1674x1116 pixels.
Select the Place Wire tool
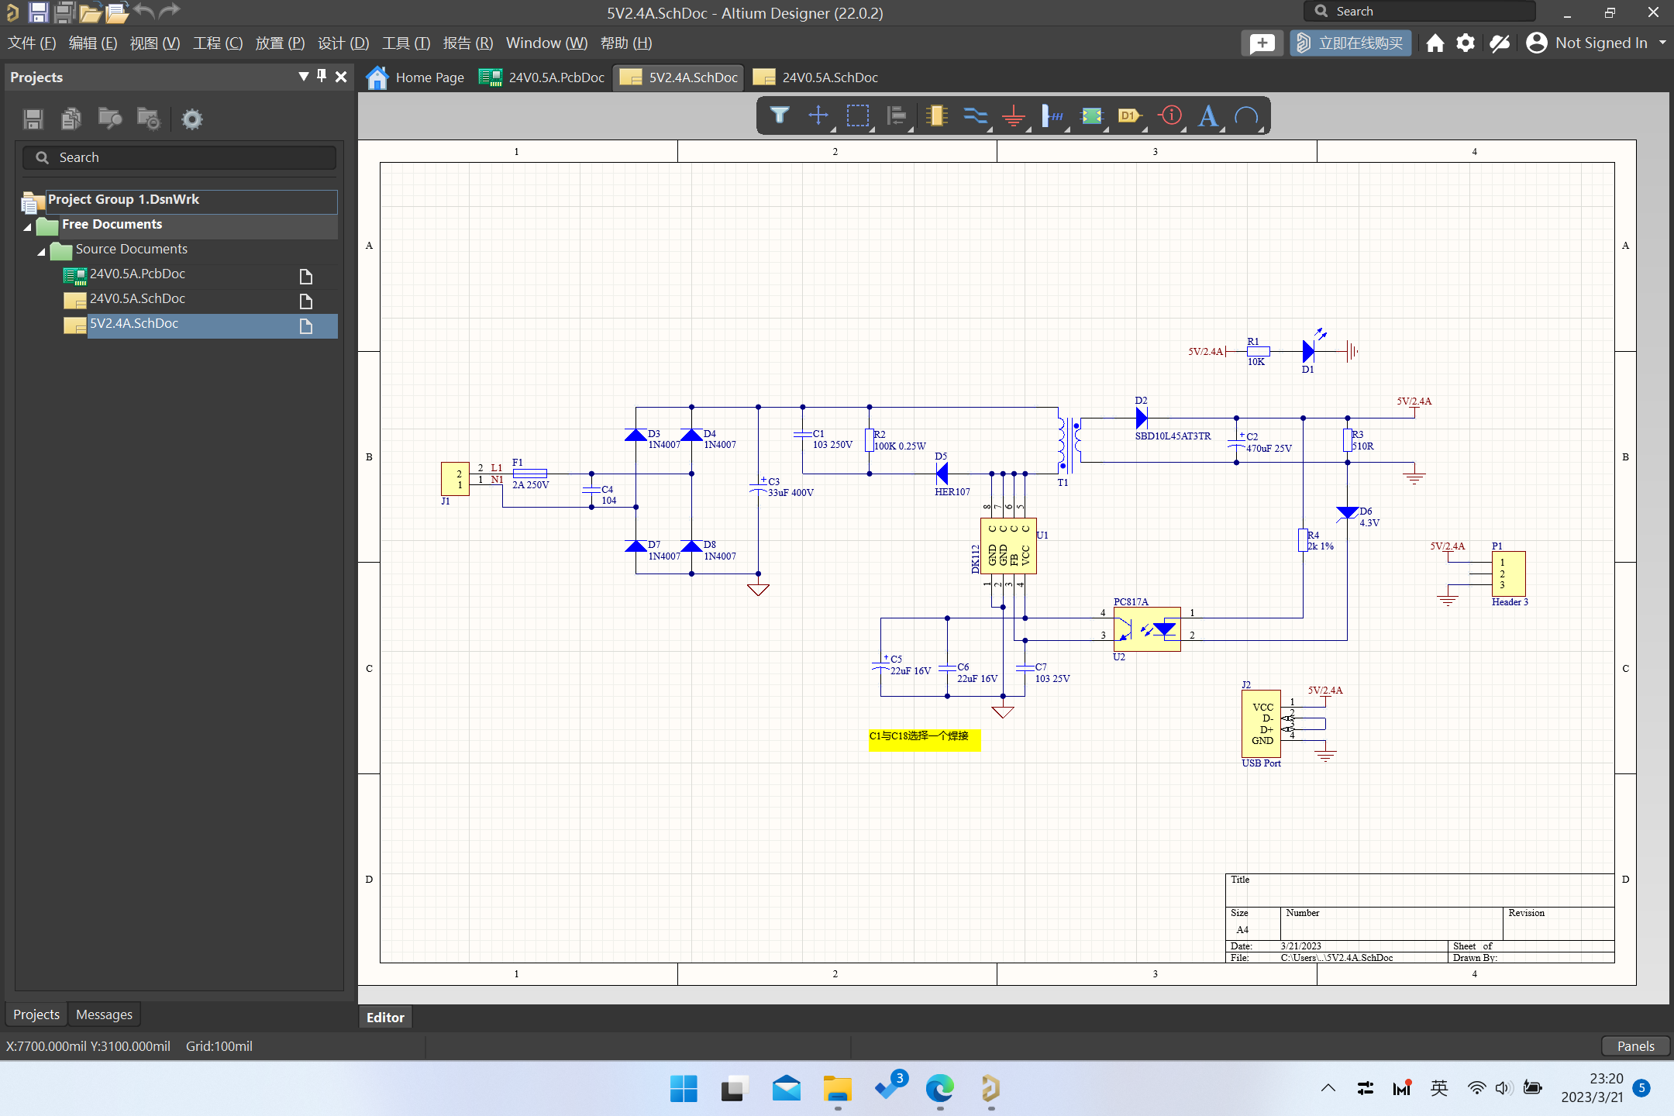(975, 116)
